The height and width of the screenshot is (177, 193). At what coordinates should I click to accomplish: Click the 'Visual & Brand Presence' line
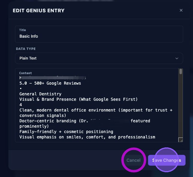click(x=79, y=99)
